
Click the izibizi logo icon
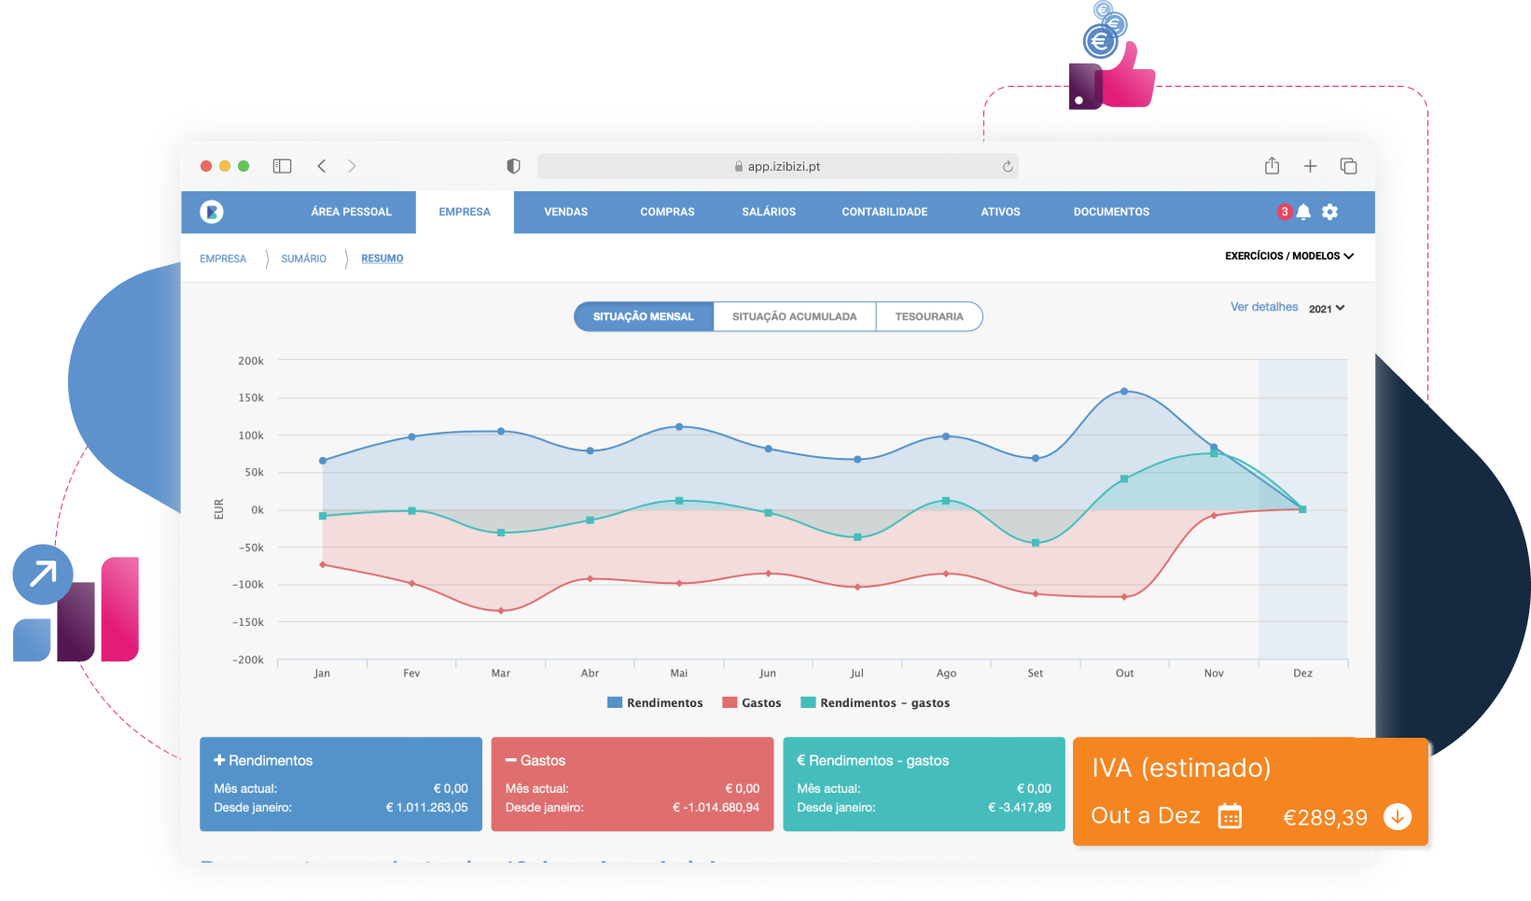(212, 212)
